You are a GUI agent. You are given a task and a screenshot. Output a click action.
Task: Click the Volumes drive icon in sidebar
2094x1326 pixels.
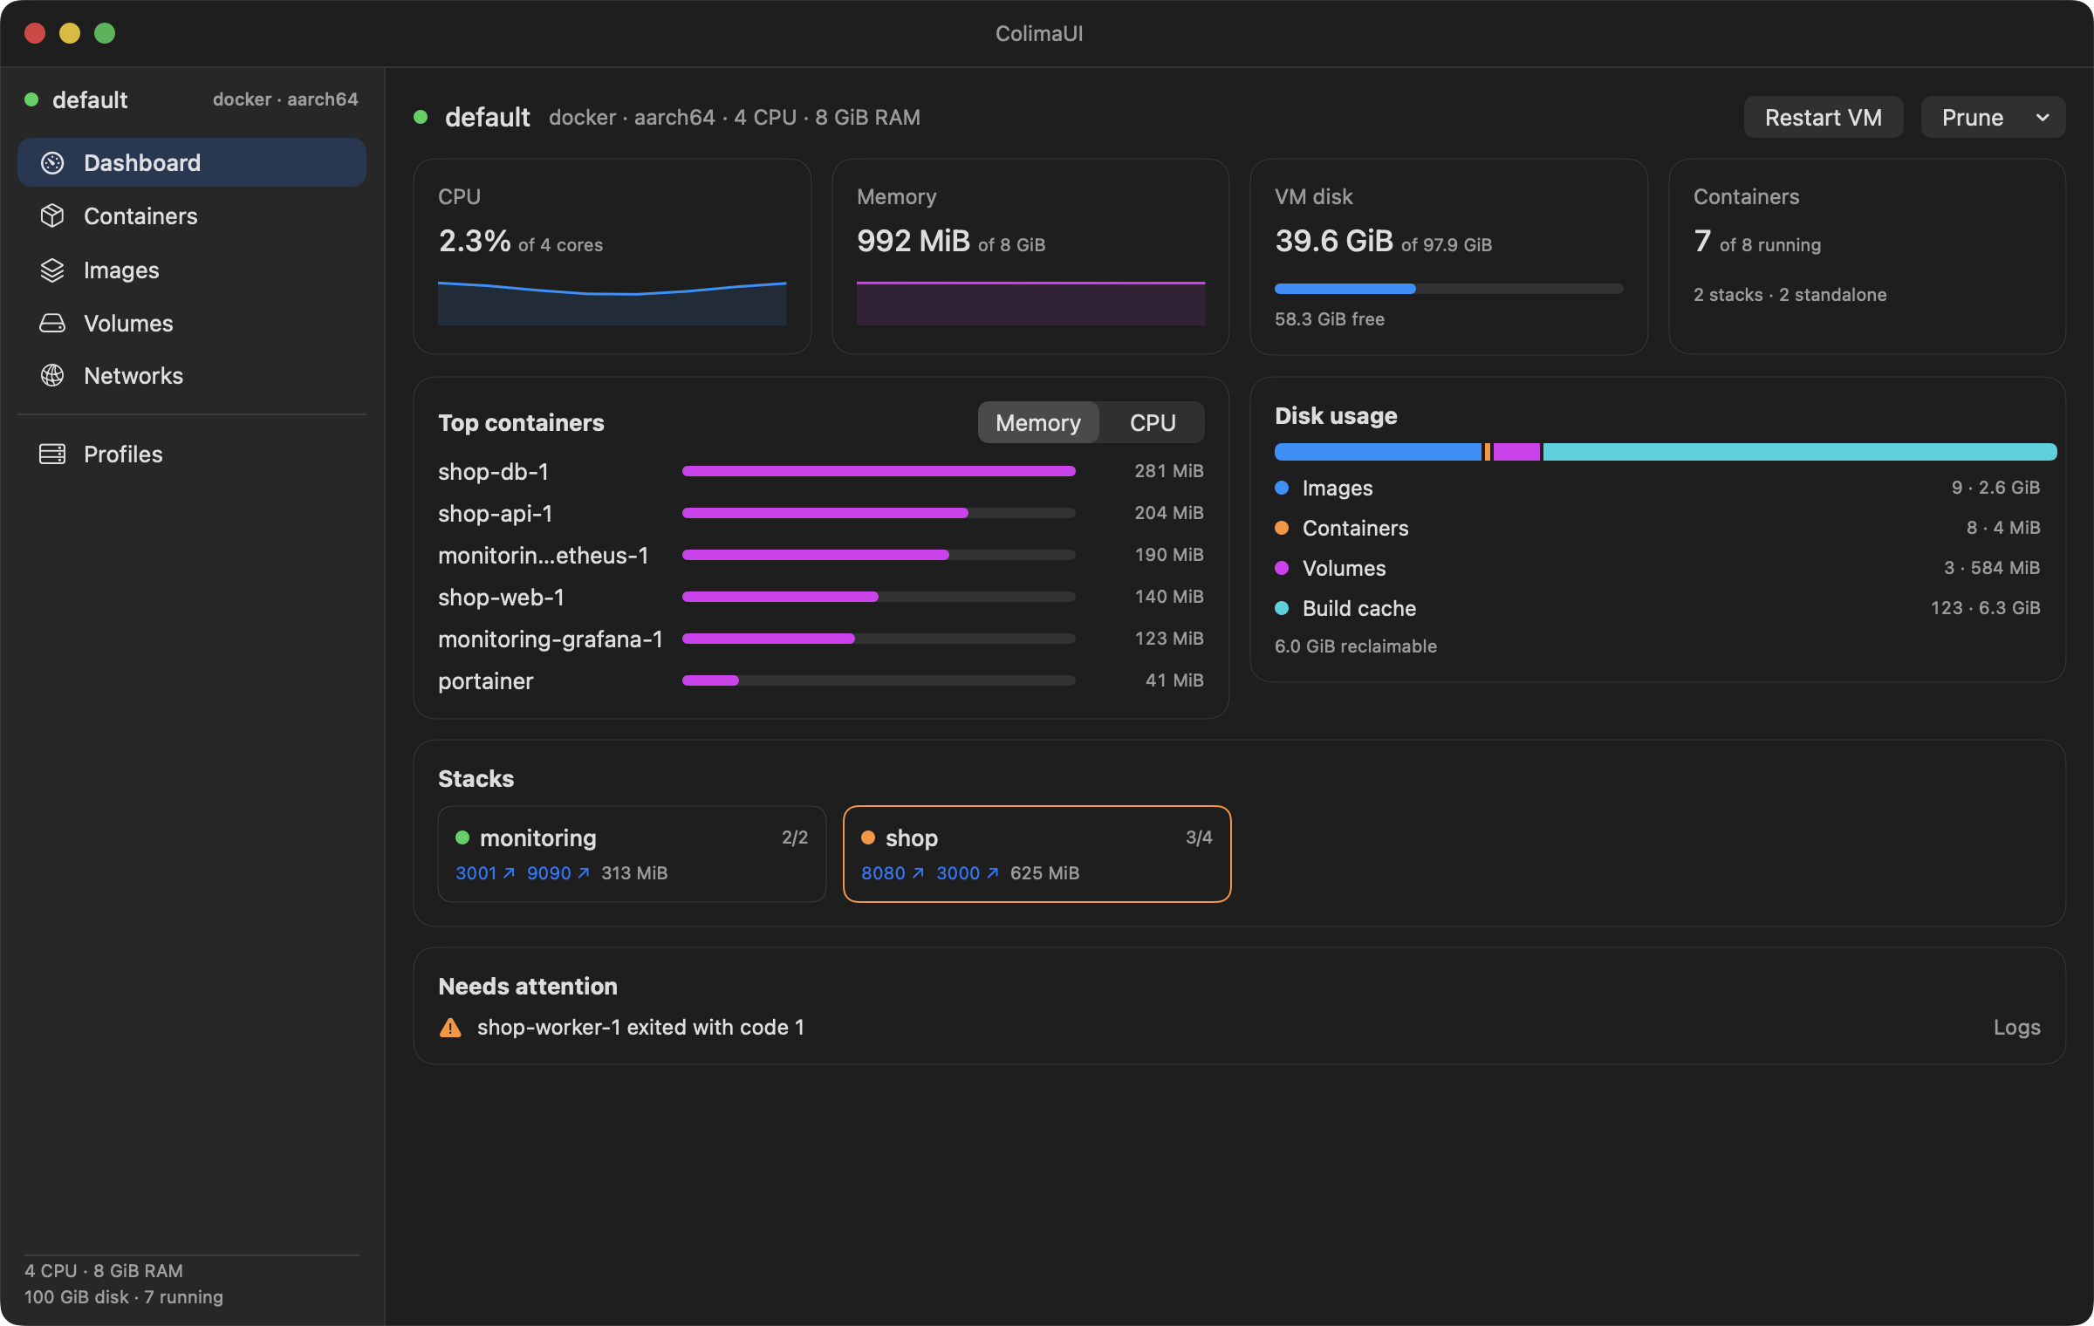tap(52, 324)
